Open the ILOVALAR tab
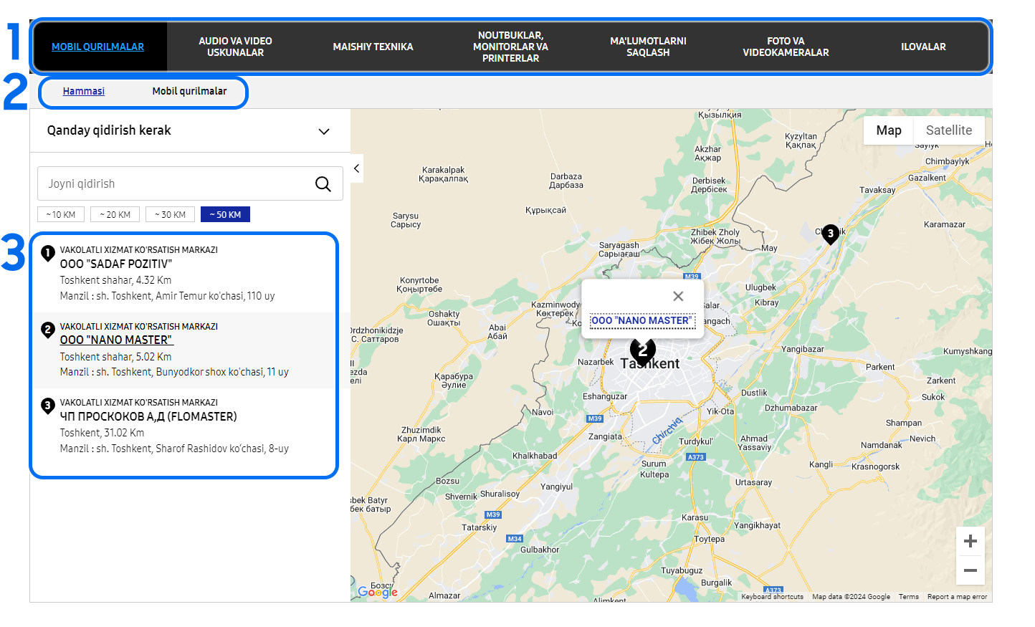Screen dimensions: 1035x627 [923, 47]
